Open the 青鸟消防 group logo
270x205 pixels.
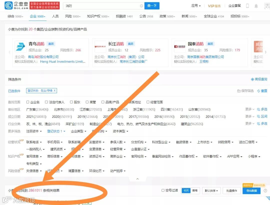point(21,46)
